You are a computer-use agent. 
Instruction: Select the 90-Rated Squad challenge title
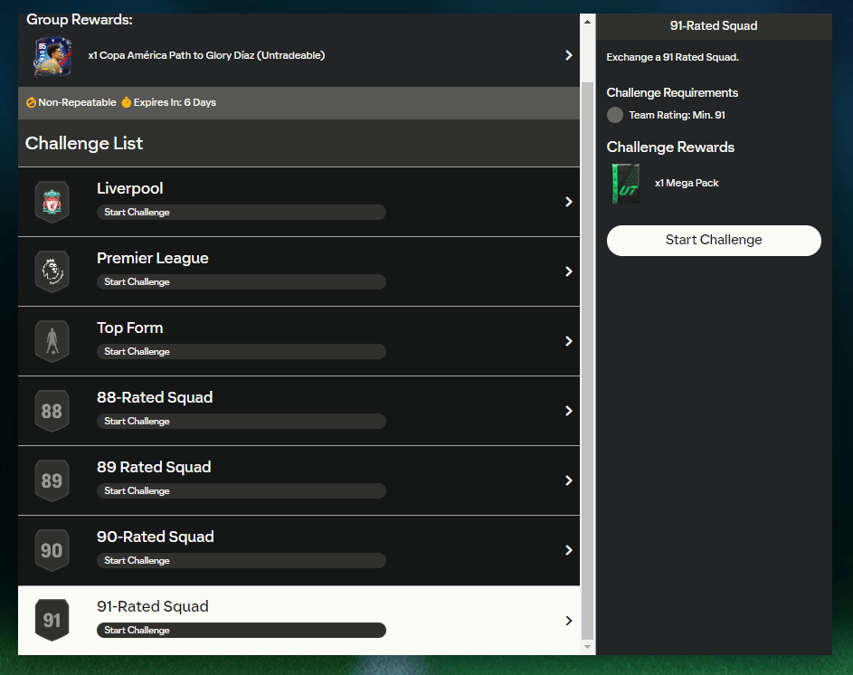pyautogui.click(x=155, y=537)
